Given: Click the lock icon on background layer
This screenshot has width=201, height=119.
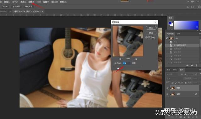Looking at the screenshot, I should (196, 94).
